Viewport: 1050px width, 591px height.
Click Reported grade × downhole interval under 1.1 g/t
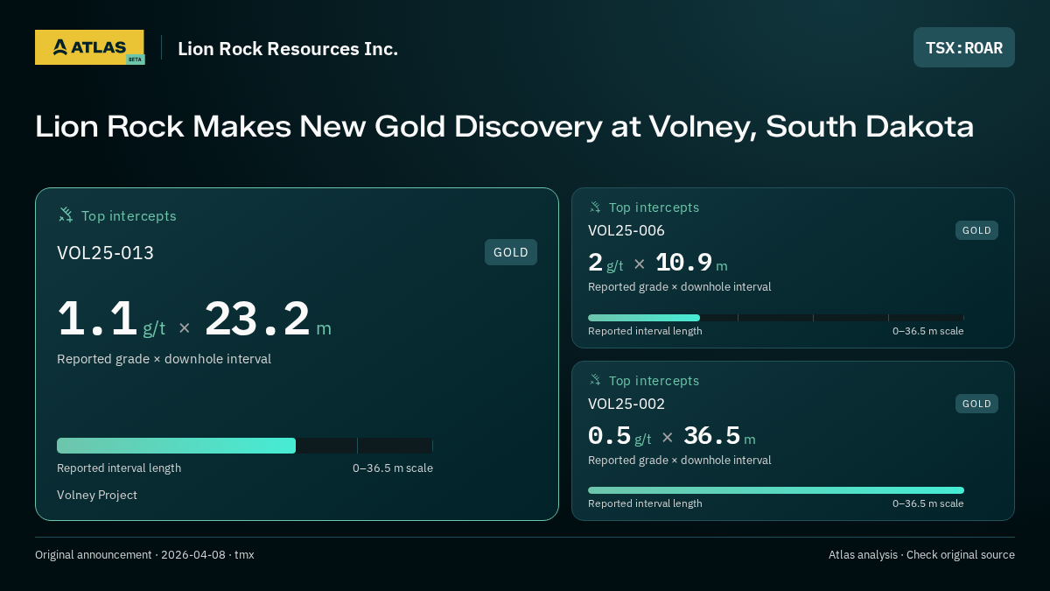164,359
